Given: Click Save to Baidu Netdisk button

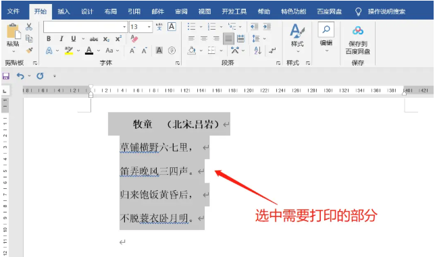Looking at the screenshot, I should pos(358,40).
